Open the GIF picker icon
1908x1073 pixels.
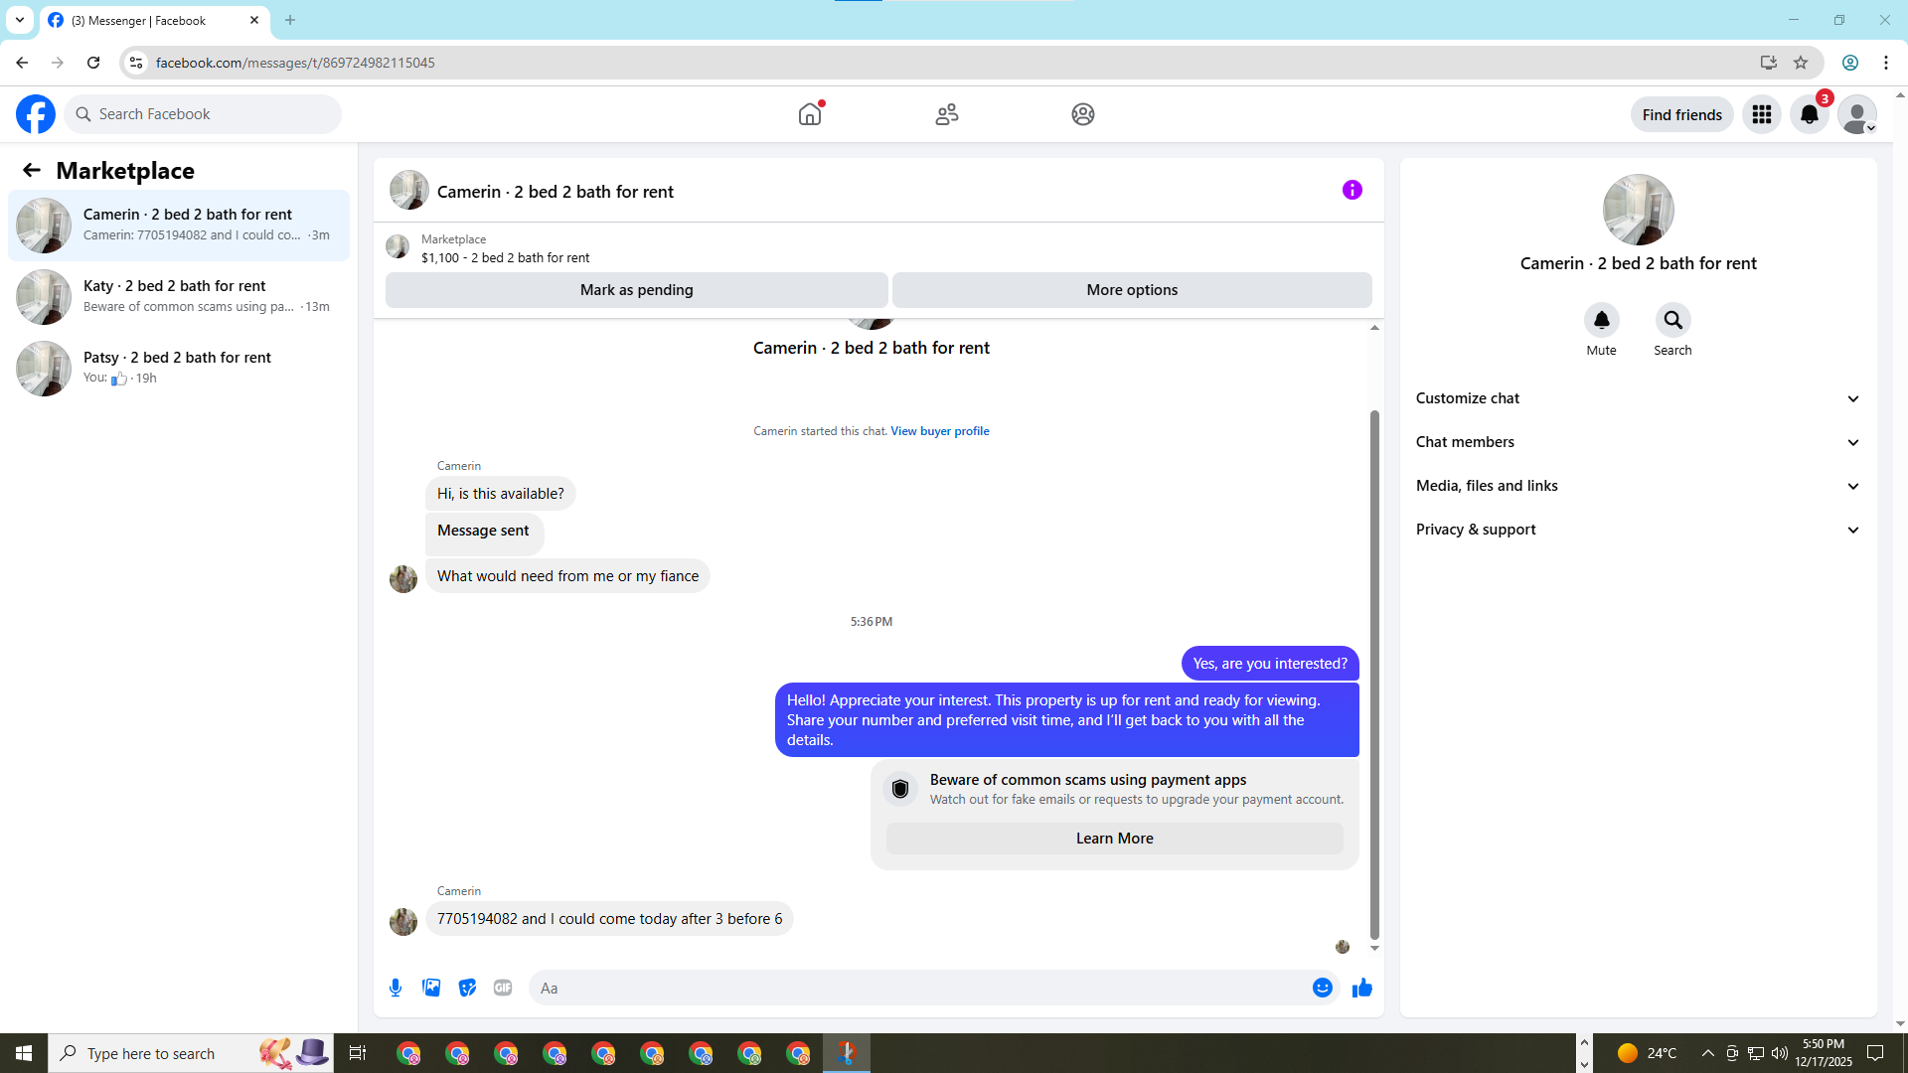pos(503,988)
